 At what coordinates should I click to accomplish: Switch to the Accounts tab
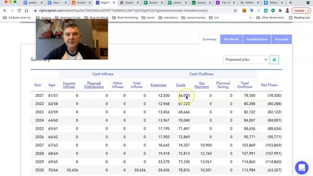(x=282, y=39)
